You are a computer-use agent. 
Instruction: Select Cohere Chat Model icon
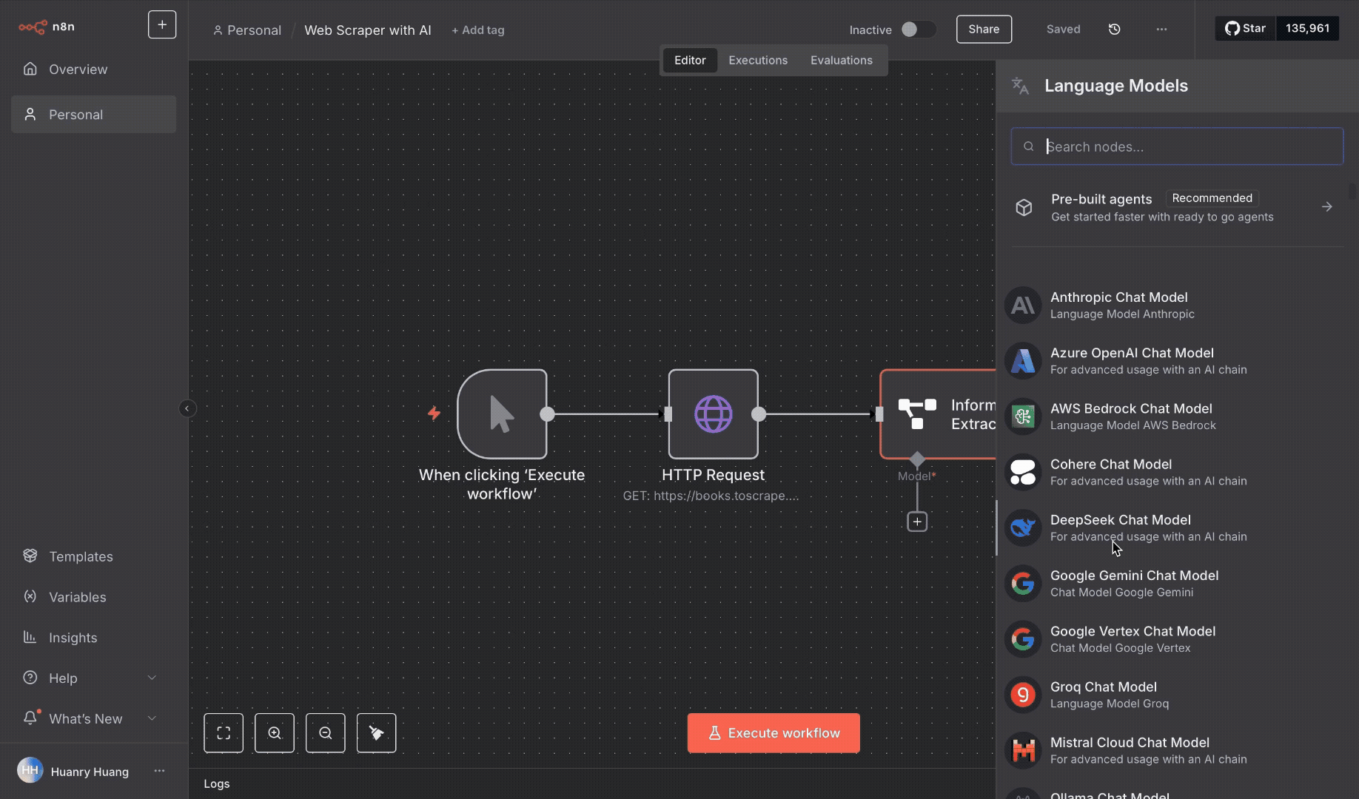pyautogui.click(x=1023, y=472)
